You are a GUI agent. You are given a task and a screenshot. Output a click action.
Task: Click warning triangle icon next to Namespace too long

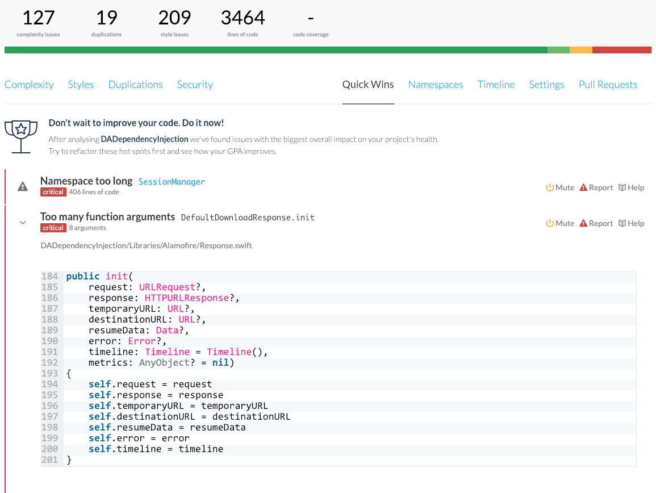(x=23, y=187)
